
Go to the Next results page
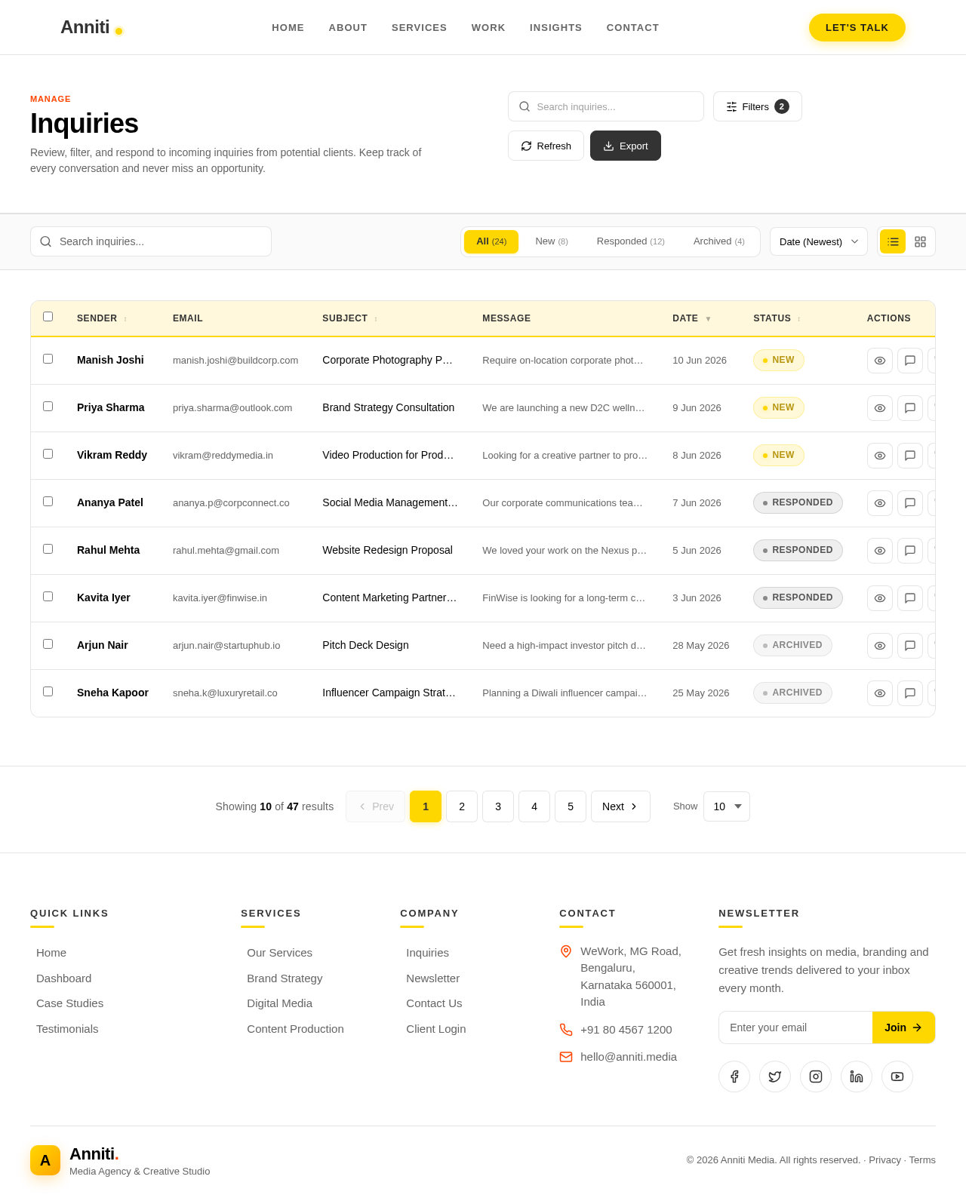(620, 806)
